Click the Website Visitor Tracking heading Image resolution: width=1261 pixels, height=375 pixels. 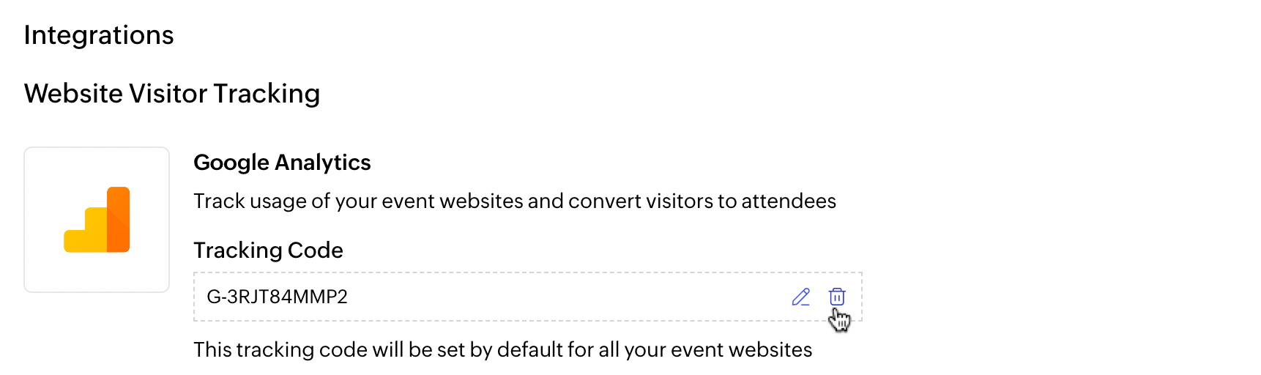172,94
